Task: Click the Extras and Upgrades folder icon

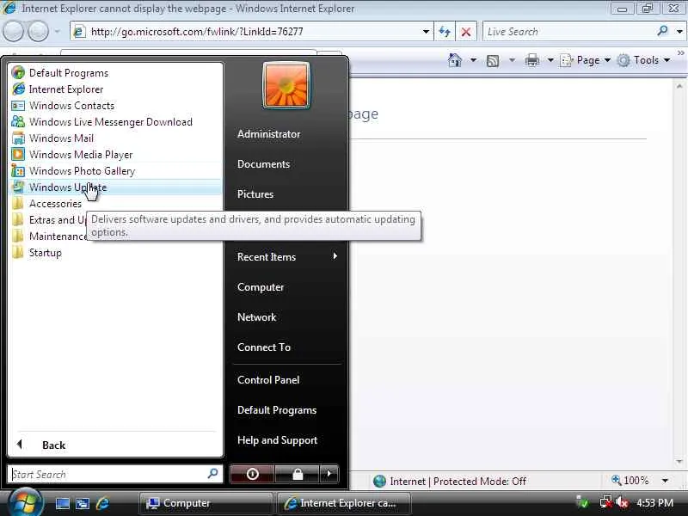Action: click(x=18, y=220)
